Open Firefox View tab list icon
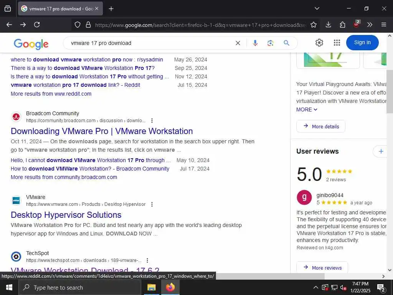Image resolution: width=393 pixels, height=295 pixels. point(8,8)
